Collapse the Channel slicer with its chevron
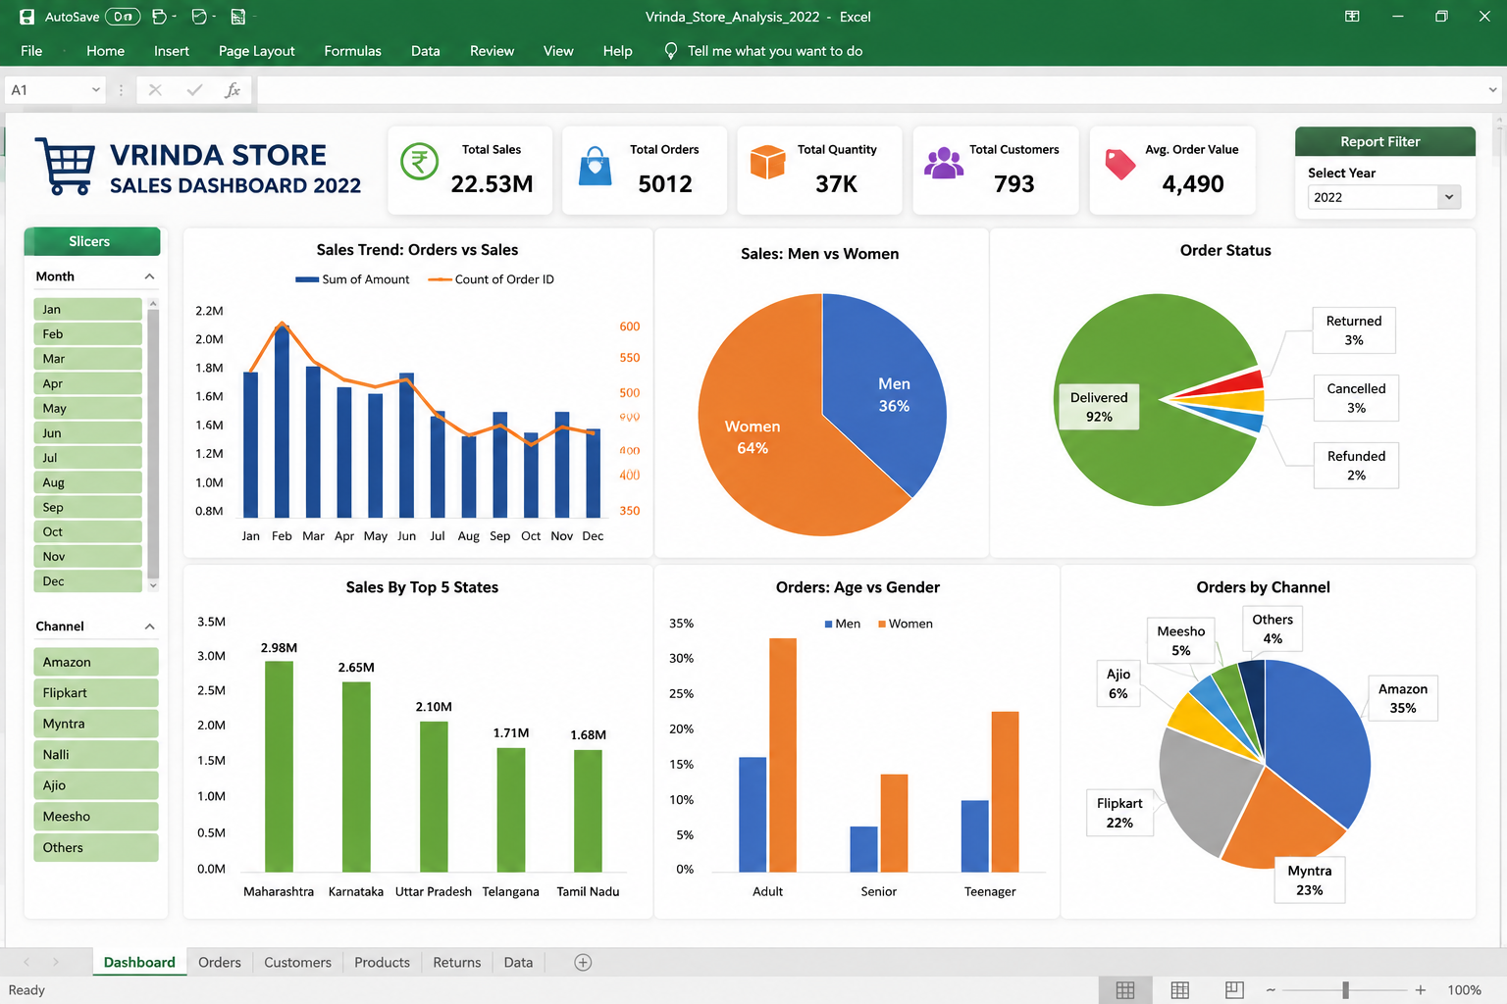This screenshot has height=1004, width=1507. pos(149,627)
